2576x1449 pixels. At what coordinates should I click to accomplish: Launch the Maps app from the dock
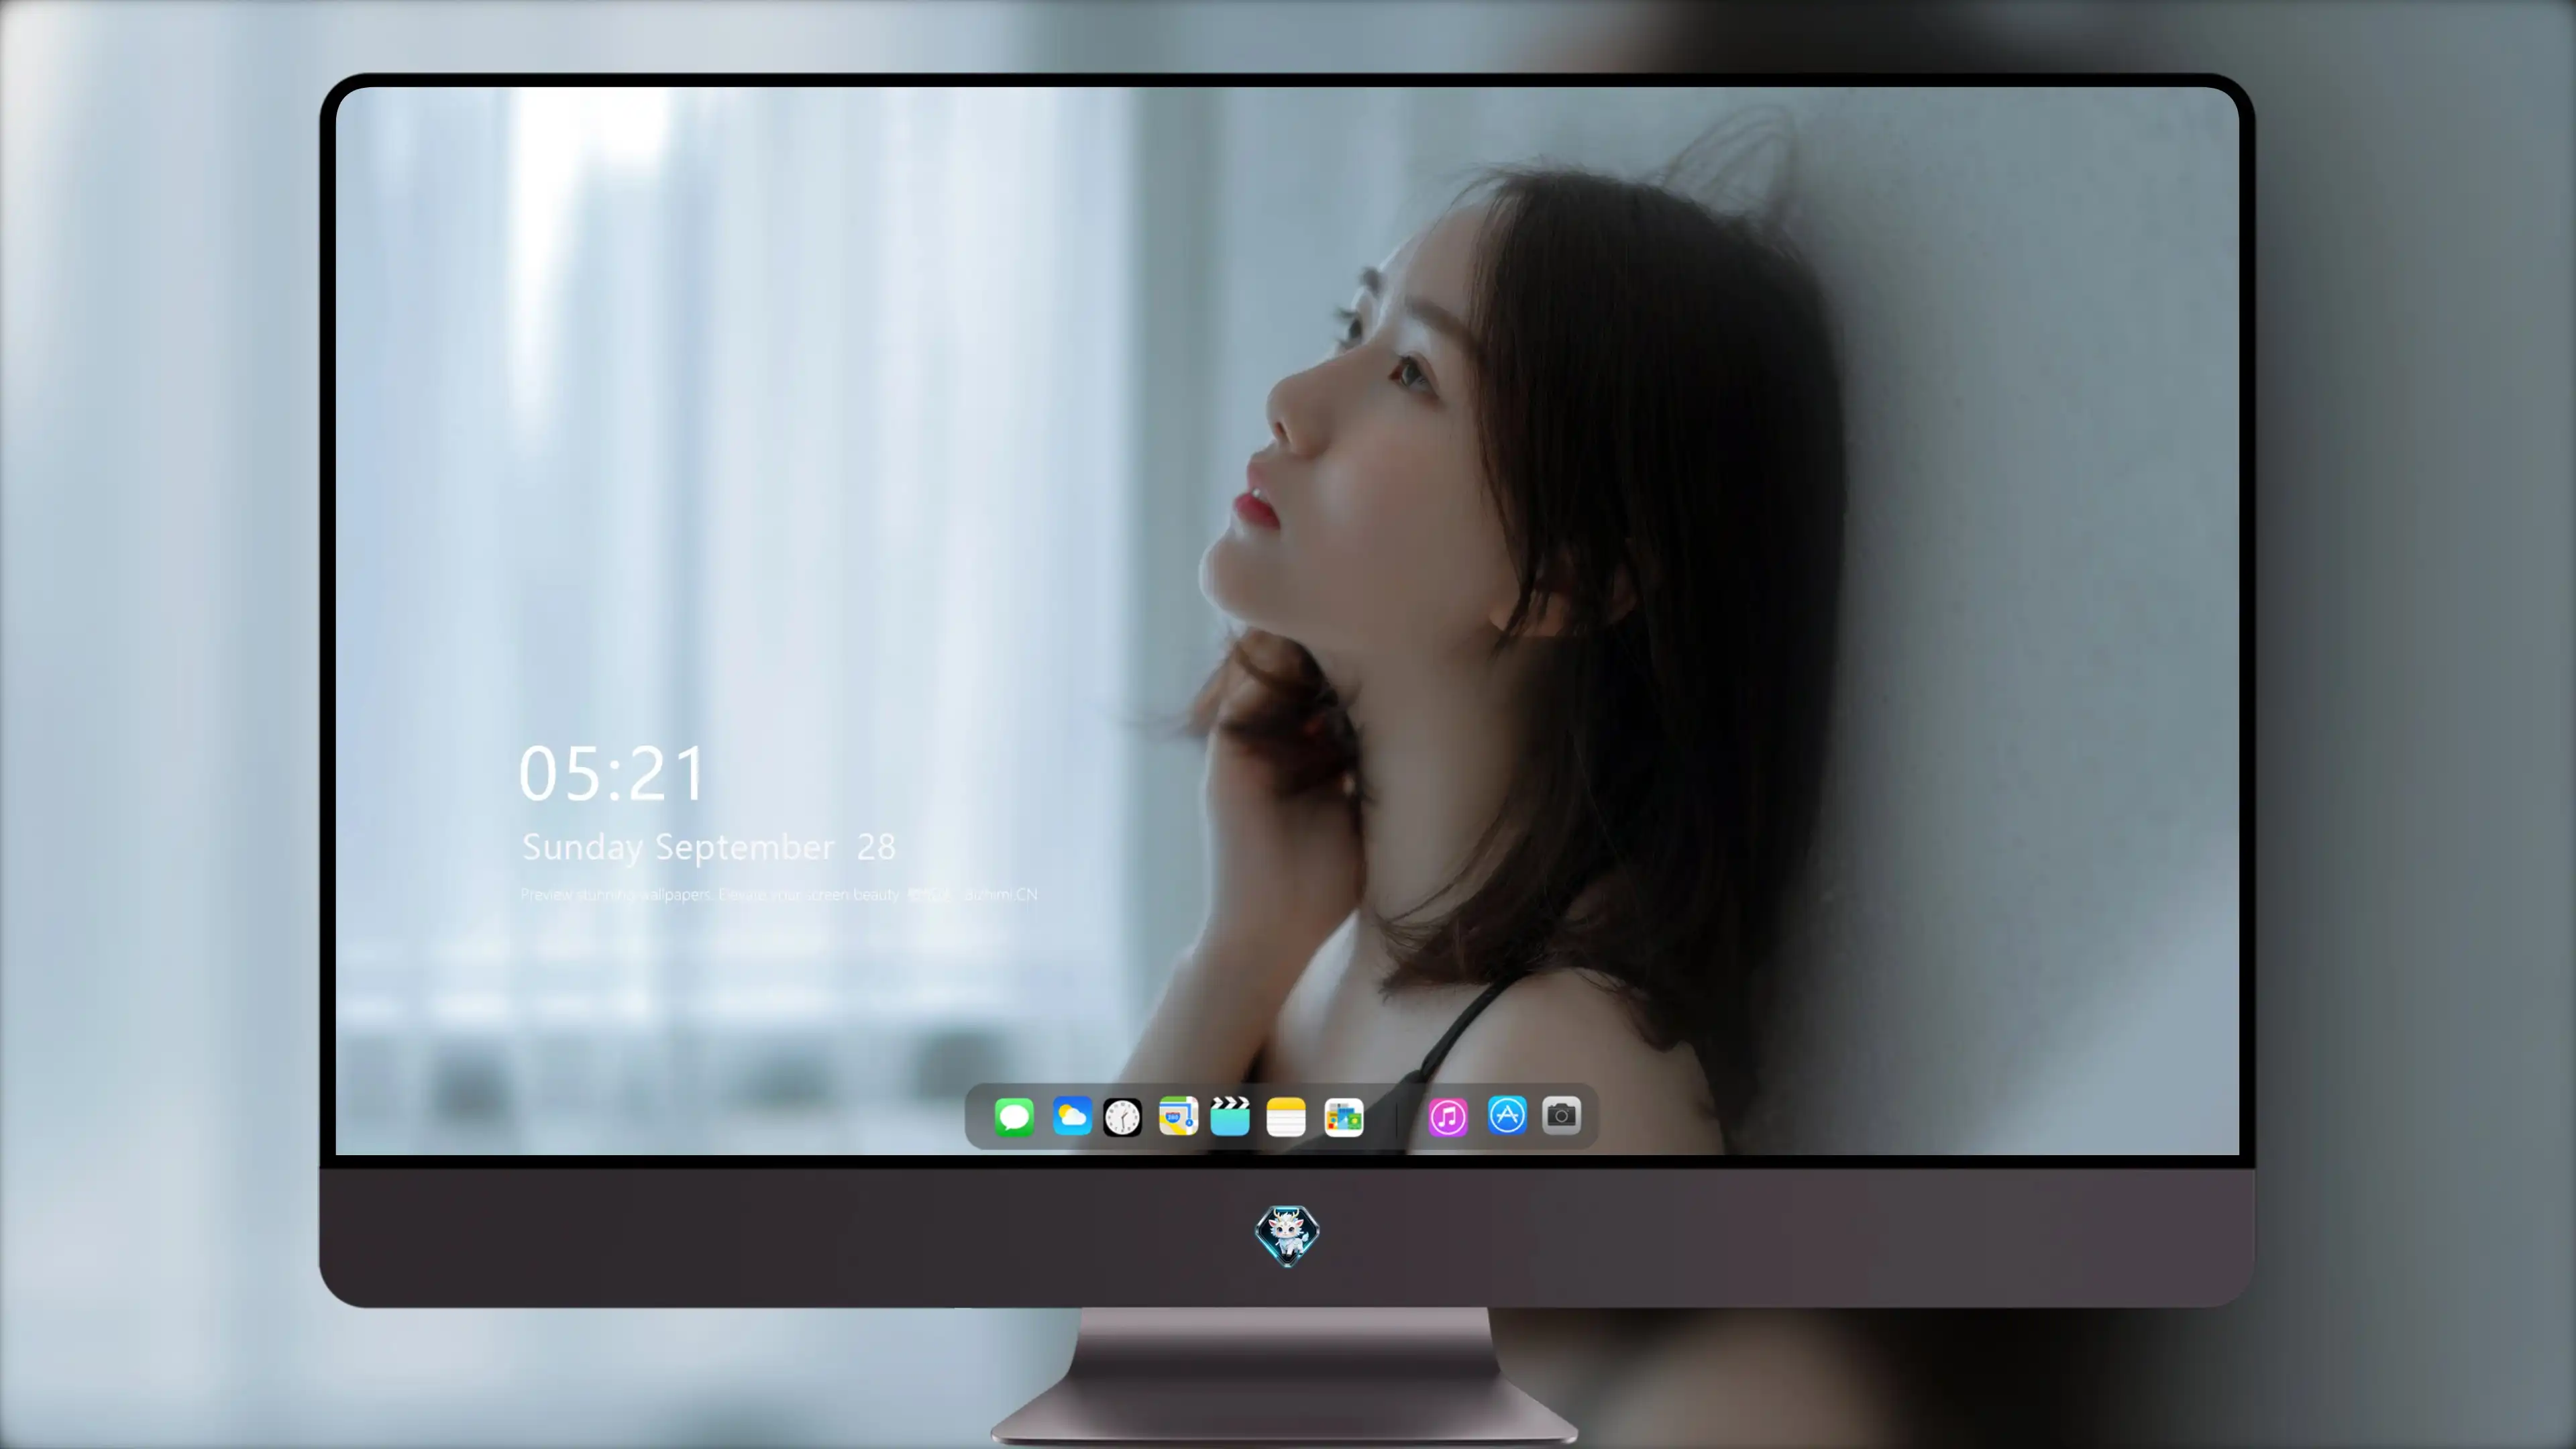click(1178, 1116)
